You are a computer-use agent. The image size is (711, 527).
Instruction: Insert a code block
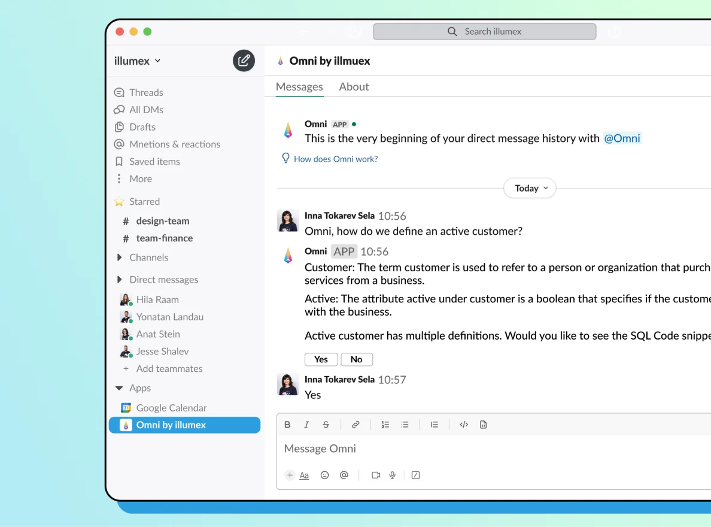click(x=484, y=425)
